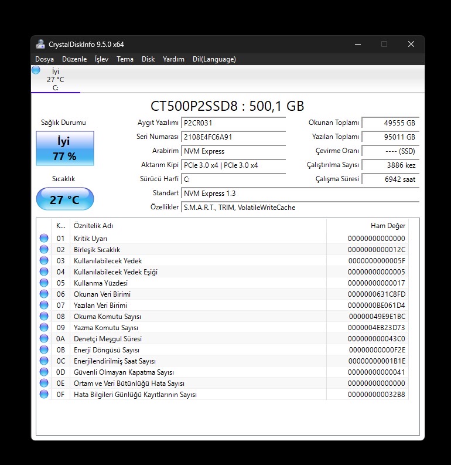Click raw value 0000000631C8FD

tap(377, 294)
